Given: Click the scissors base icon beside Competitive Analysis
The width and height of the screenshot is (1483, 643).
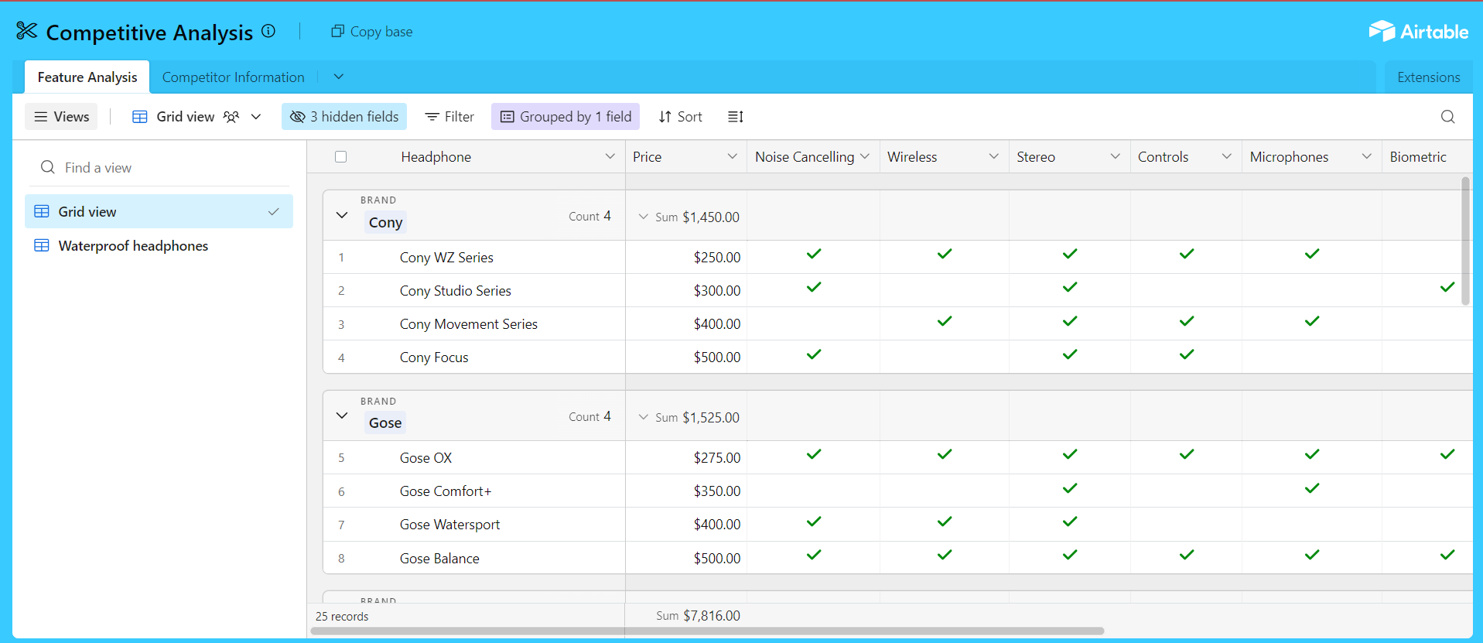Looking at the screenshot, I should coord(26,31).
